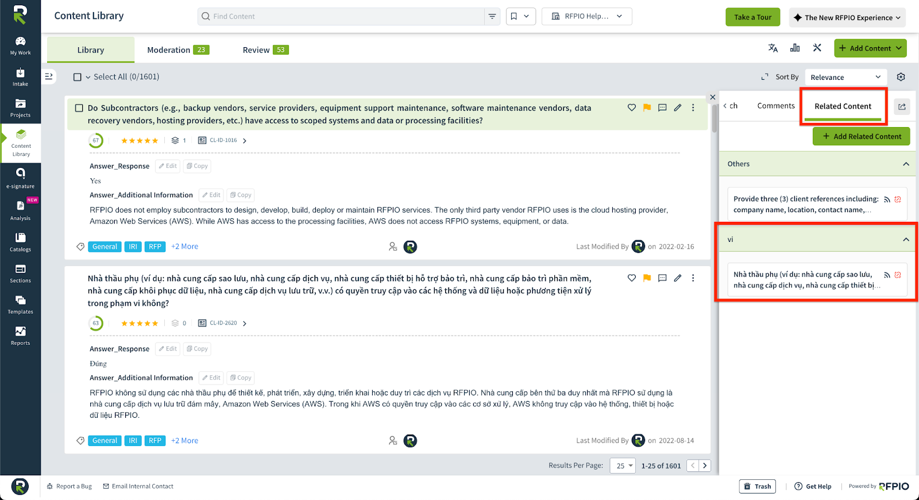The width and height of the screenshot is (919, 500).
Task: Open Analysis in sidebar
Action: [x=20, y=210]
